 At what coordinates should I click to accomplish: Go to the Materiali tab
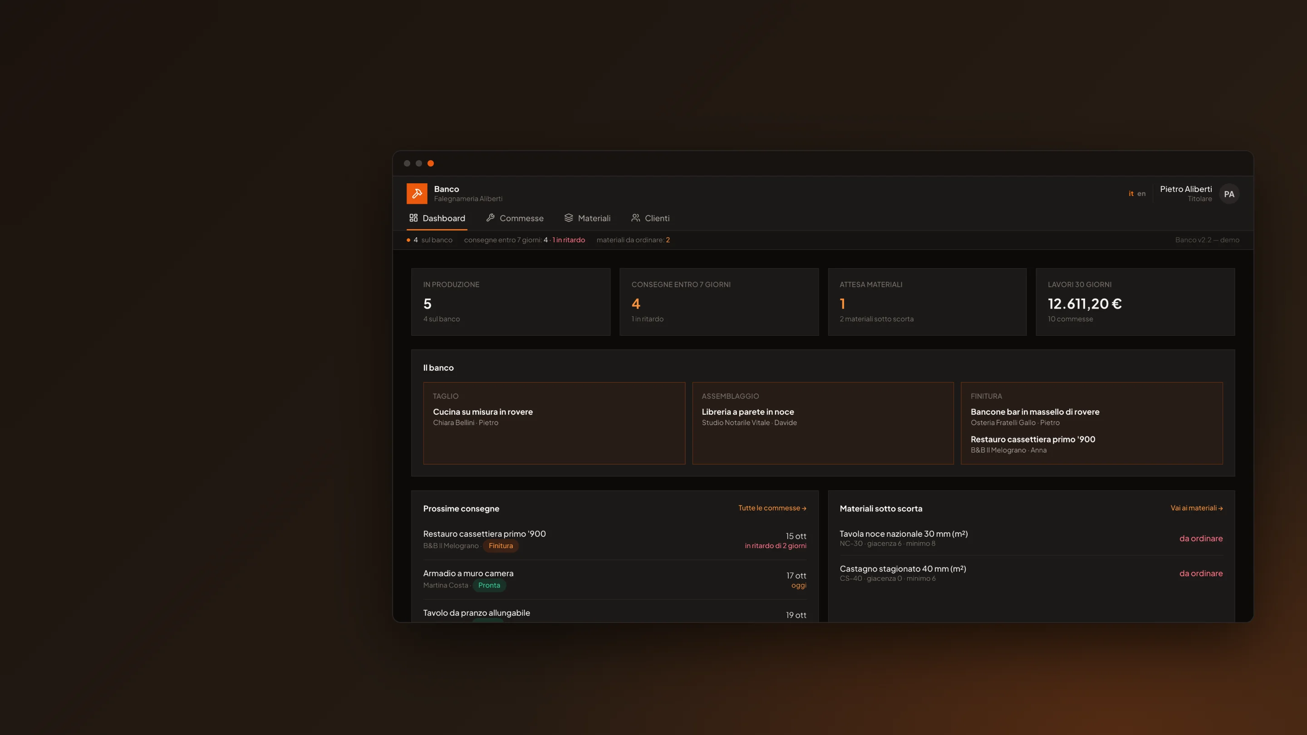587,218
